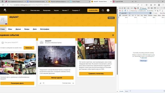Toggle DevTools device emulation icon
The width and height of the screenshot is (165, 93).
click(122, 8)
